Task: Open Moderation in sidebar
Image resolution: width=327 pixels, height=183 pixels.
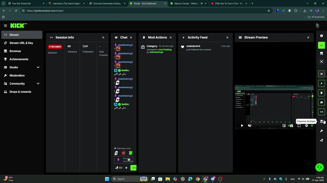Action: pos(22,75)
